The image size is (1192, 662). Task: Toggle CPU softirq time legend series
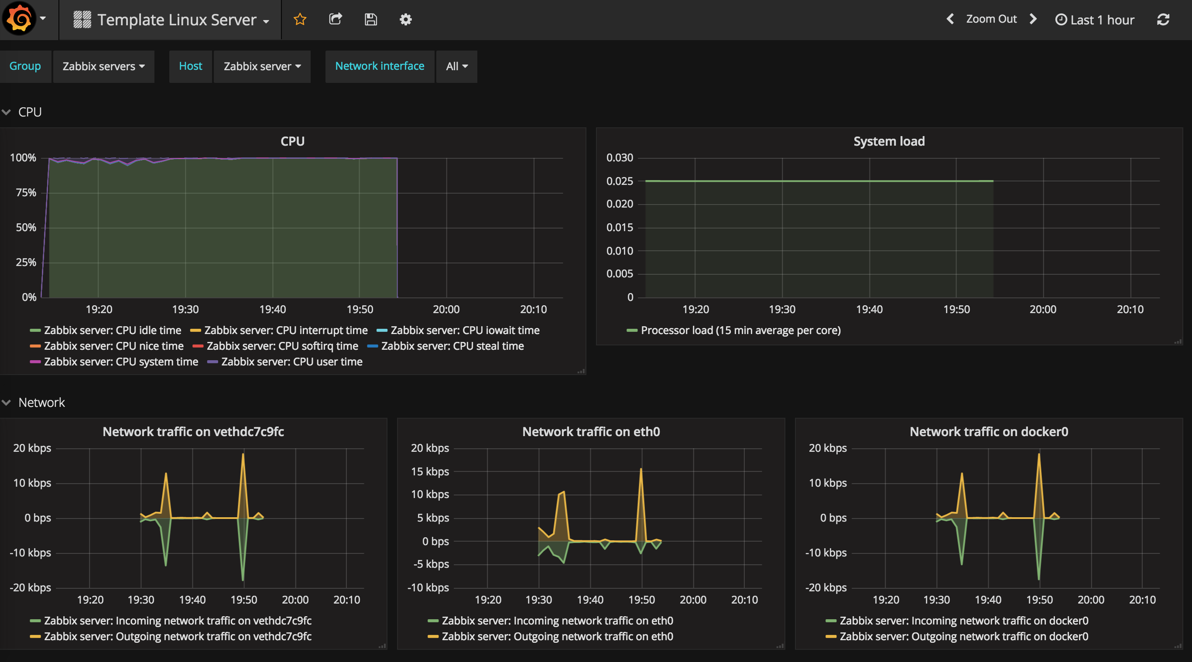tap(282, 346)
